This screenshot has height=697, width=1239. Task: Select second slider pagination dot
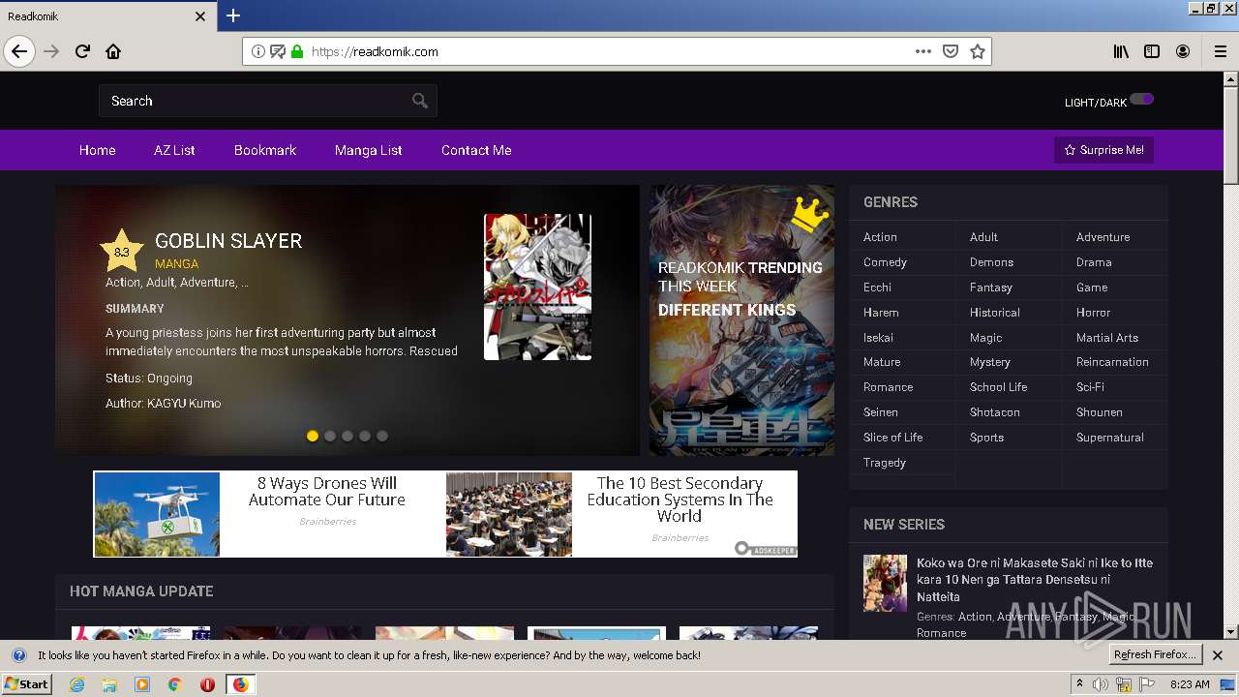pyautogui.click(x=330, y=436)
